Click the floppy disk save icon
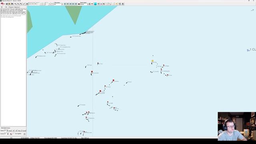This screenshot has height=144, width=256. pos(7,4)
